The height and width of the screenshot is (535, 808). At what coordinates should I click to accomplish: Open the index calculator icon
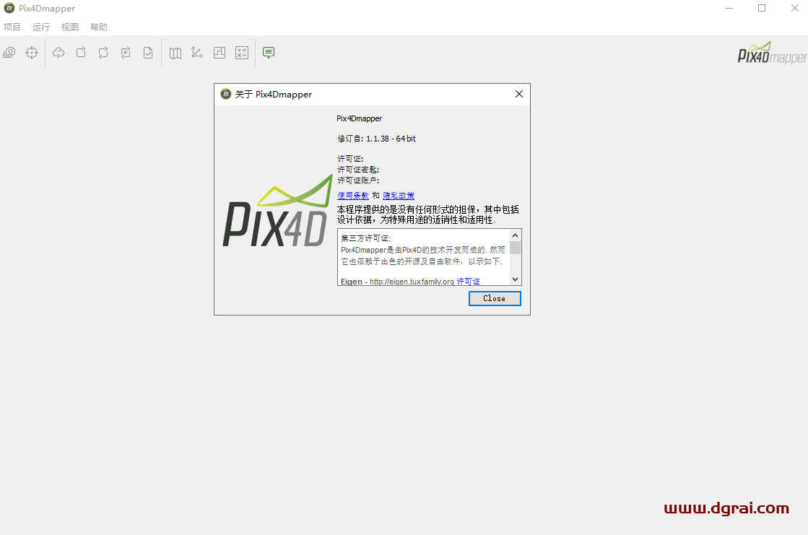242,53
